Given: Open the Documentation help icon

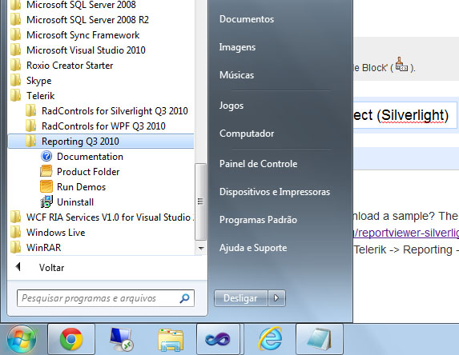Looking at the screenshot, I should [x=46, y=157].
